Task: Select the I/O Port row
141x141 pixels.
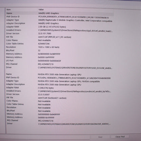Action: (60, 61)
